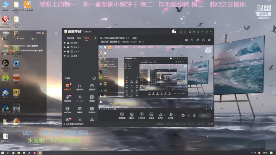
Task: Open the message icon in title bar
Action: pos(181,32)
